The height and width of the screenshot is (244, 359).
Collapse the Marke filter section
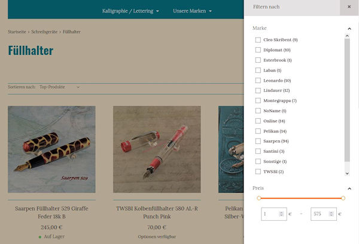[x=349, y=29]
